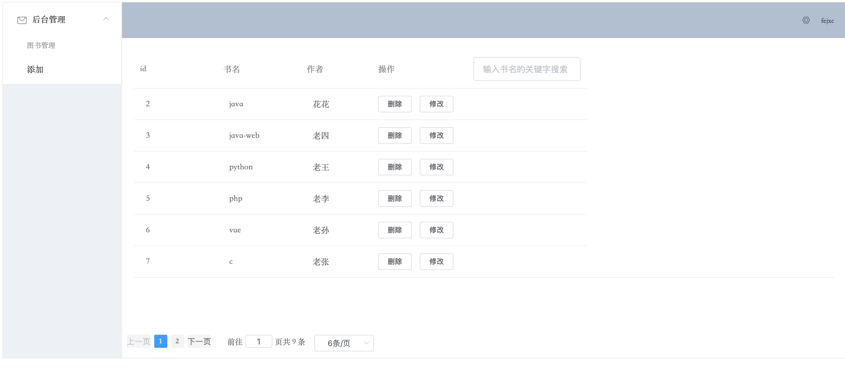Screen dimensions: 845x371
Task: Collapse the 后台管理 sidebar menu chevron
Action: pyautogui.click(x=106, y=19)
